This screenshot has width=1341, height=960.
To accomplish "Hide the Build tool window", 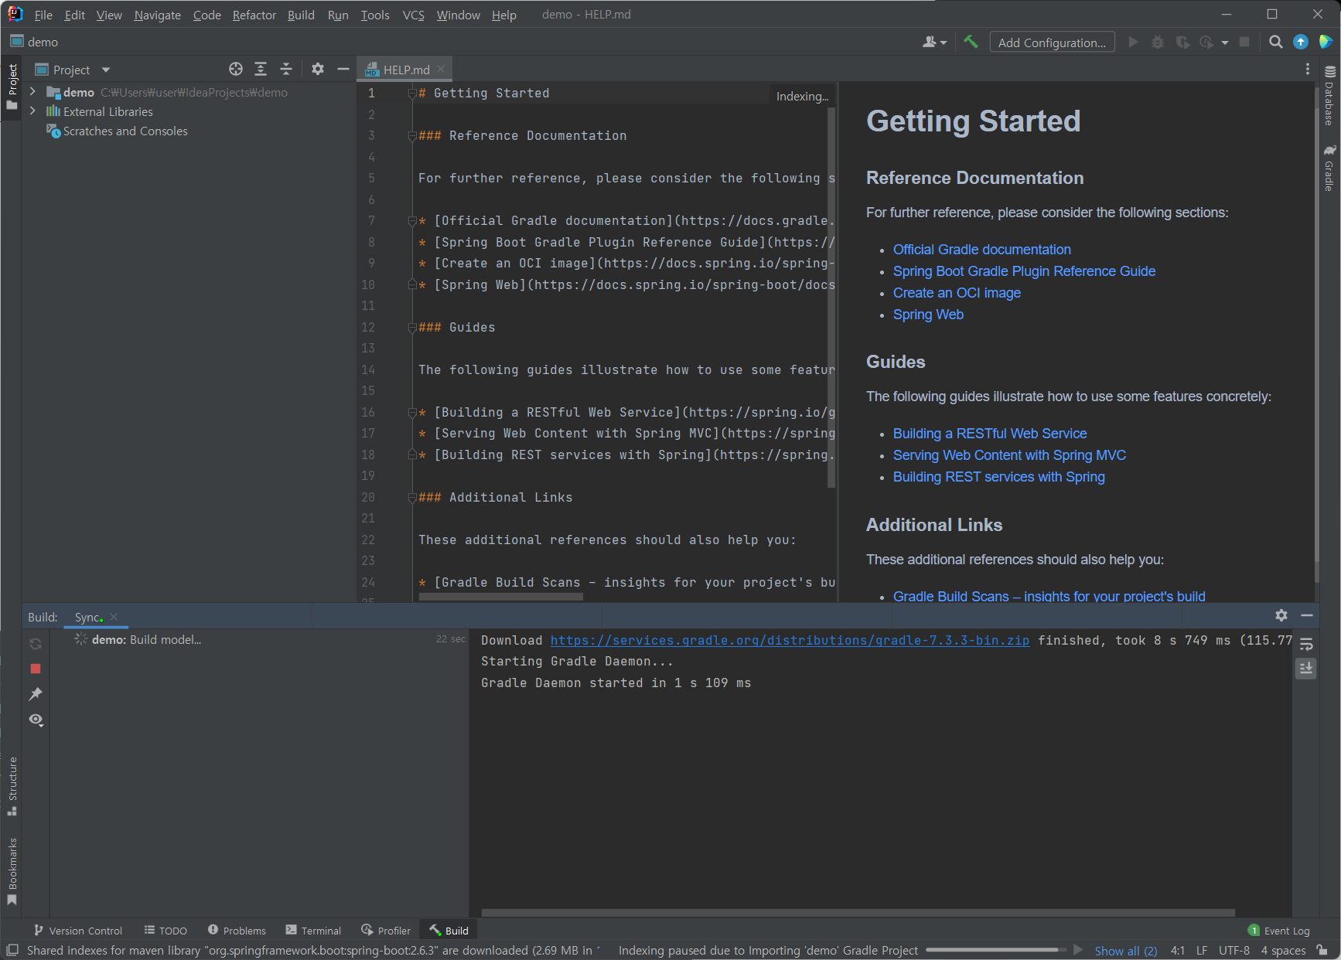I will (1307, 615).
